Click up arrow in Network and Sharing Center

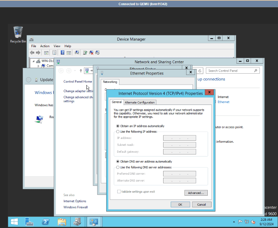coord(81,71)
